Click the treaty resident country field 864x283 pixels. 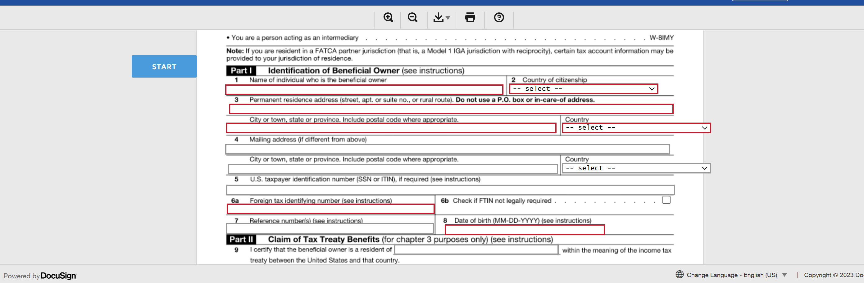click(476, 250)
